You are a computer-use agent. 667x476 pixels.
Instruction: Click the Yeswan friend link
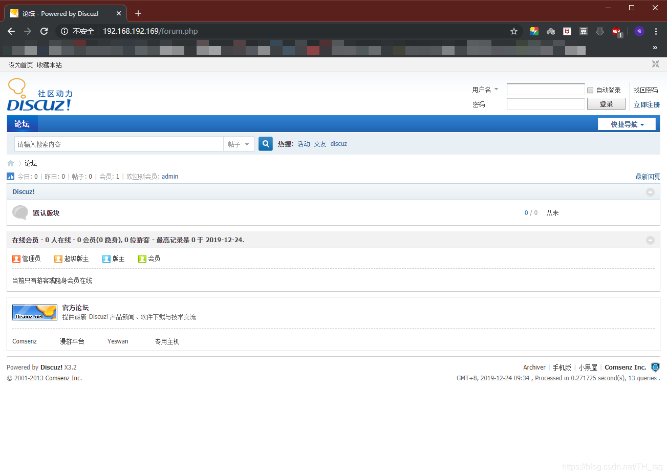point(118,341)
